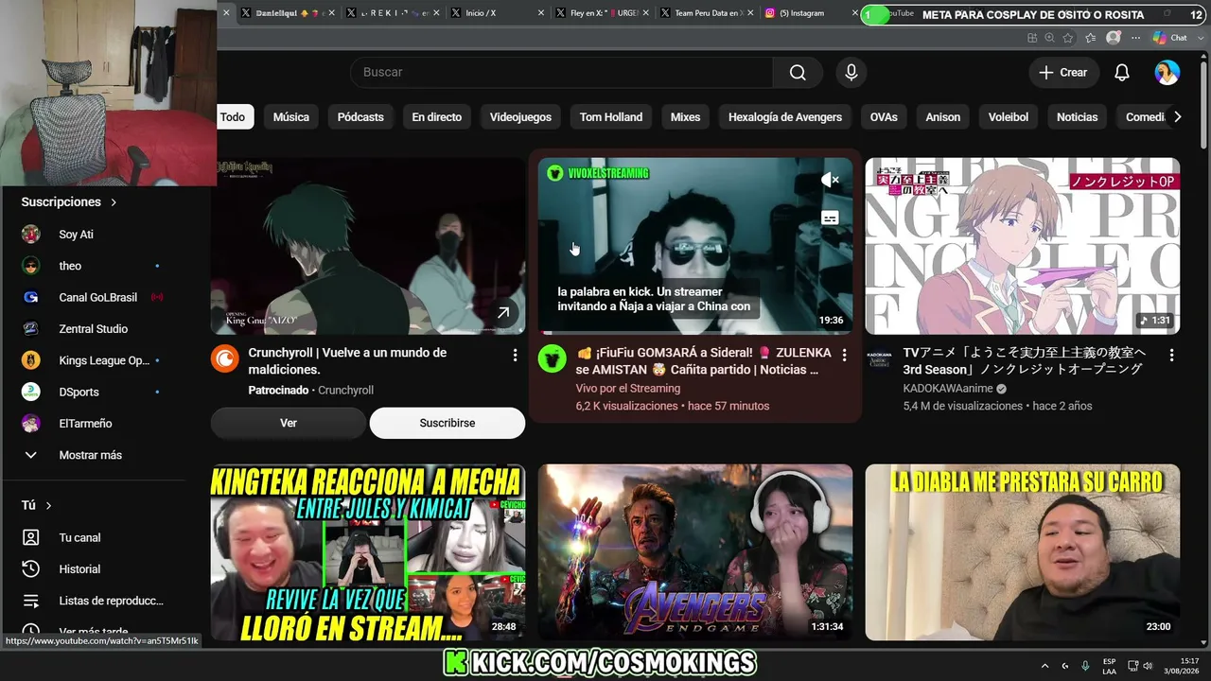Open Listas de reproducción in sidebar
The image size is (1211, 681).
point(111,601)
